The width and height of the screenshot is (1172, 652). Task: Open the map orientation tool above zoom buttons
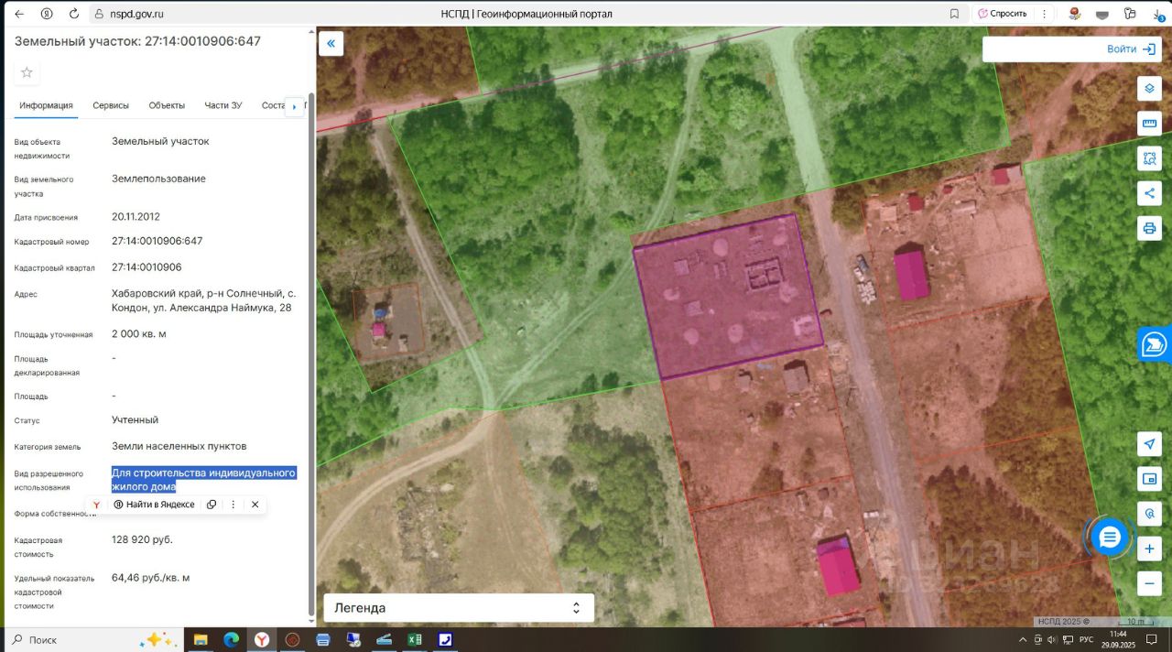coord(1149,514)
